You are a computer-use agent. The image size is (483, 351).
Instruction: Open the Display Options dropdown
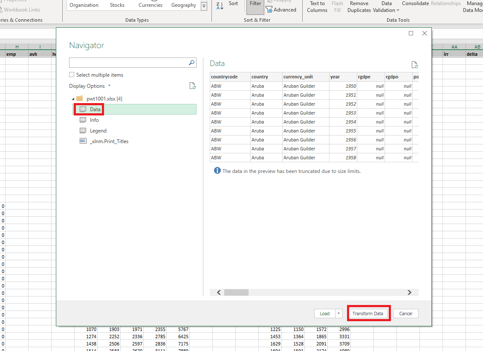tap(90, 86)
